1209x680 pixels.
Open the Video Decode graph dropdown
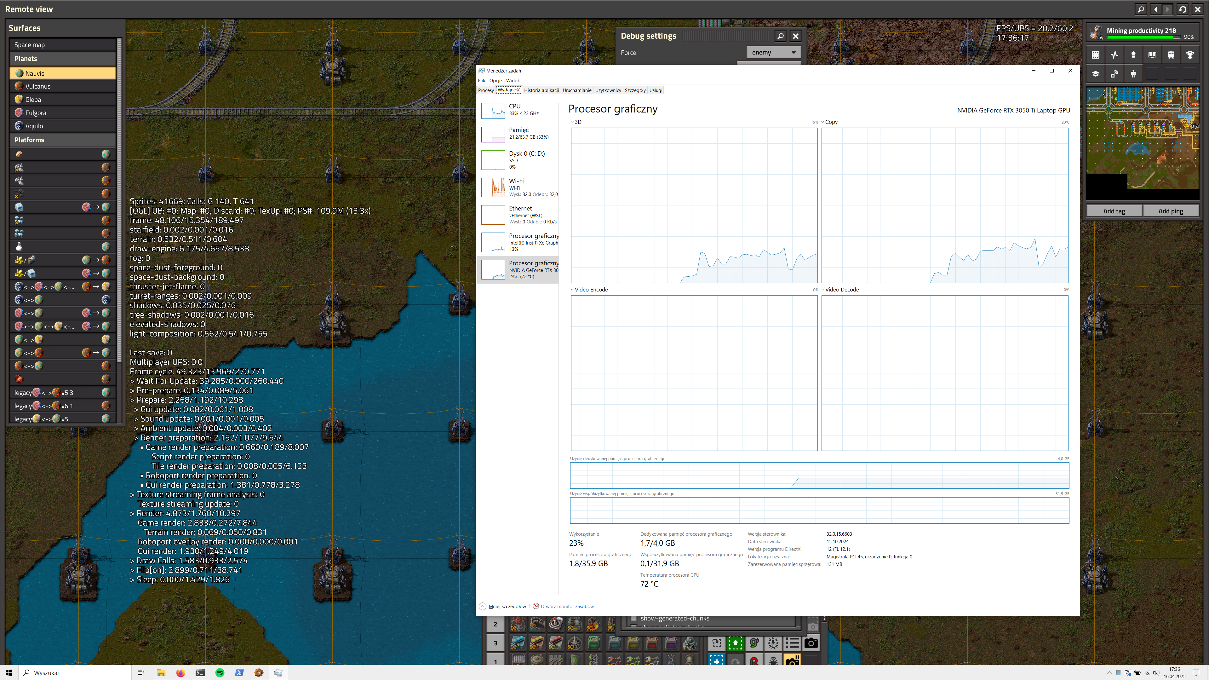pos(823,290)
